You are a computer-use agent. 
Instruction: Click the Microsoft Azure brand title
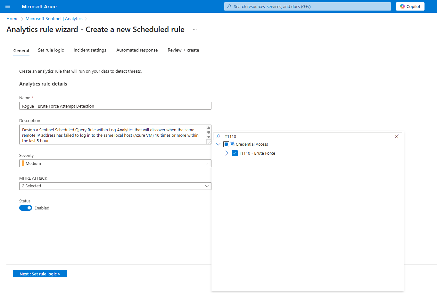click(x=39, y=6)
